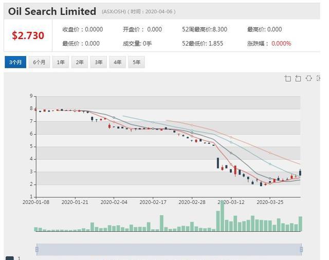Image resolution: width=329 pixels, height=260 pixels.
Task: Click the 涨跌幅 0.000% value
Action: (269, 44)
